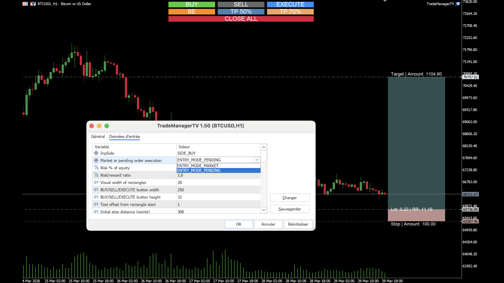This screenshot has width=504, height=283.
Task: Click the Risk/reward ratio fraction icon
Action: coord(96,175)
